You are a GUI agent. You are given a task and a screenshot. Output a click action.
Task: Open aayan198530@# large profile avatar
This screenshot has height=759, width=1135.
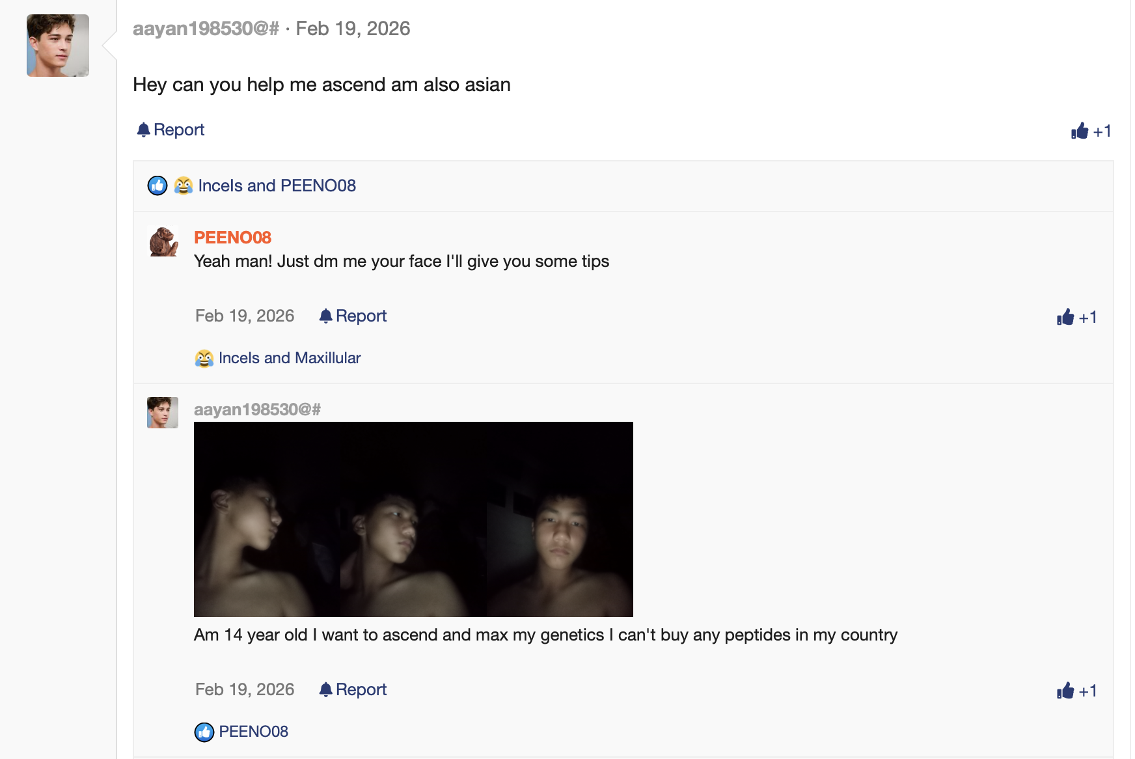58,46
